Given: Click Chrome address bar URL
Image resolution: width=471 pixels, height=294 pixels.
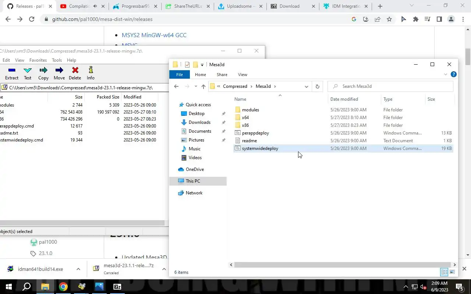Looking at the screenshot, I should tap(102, 19).
